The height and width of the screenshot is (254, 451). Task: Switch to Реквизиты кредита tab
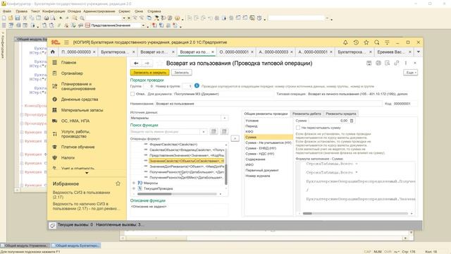pyautogui.click(x=341, y=114)
